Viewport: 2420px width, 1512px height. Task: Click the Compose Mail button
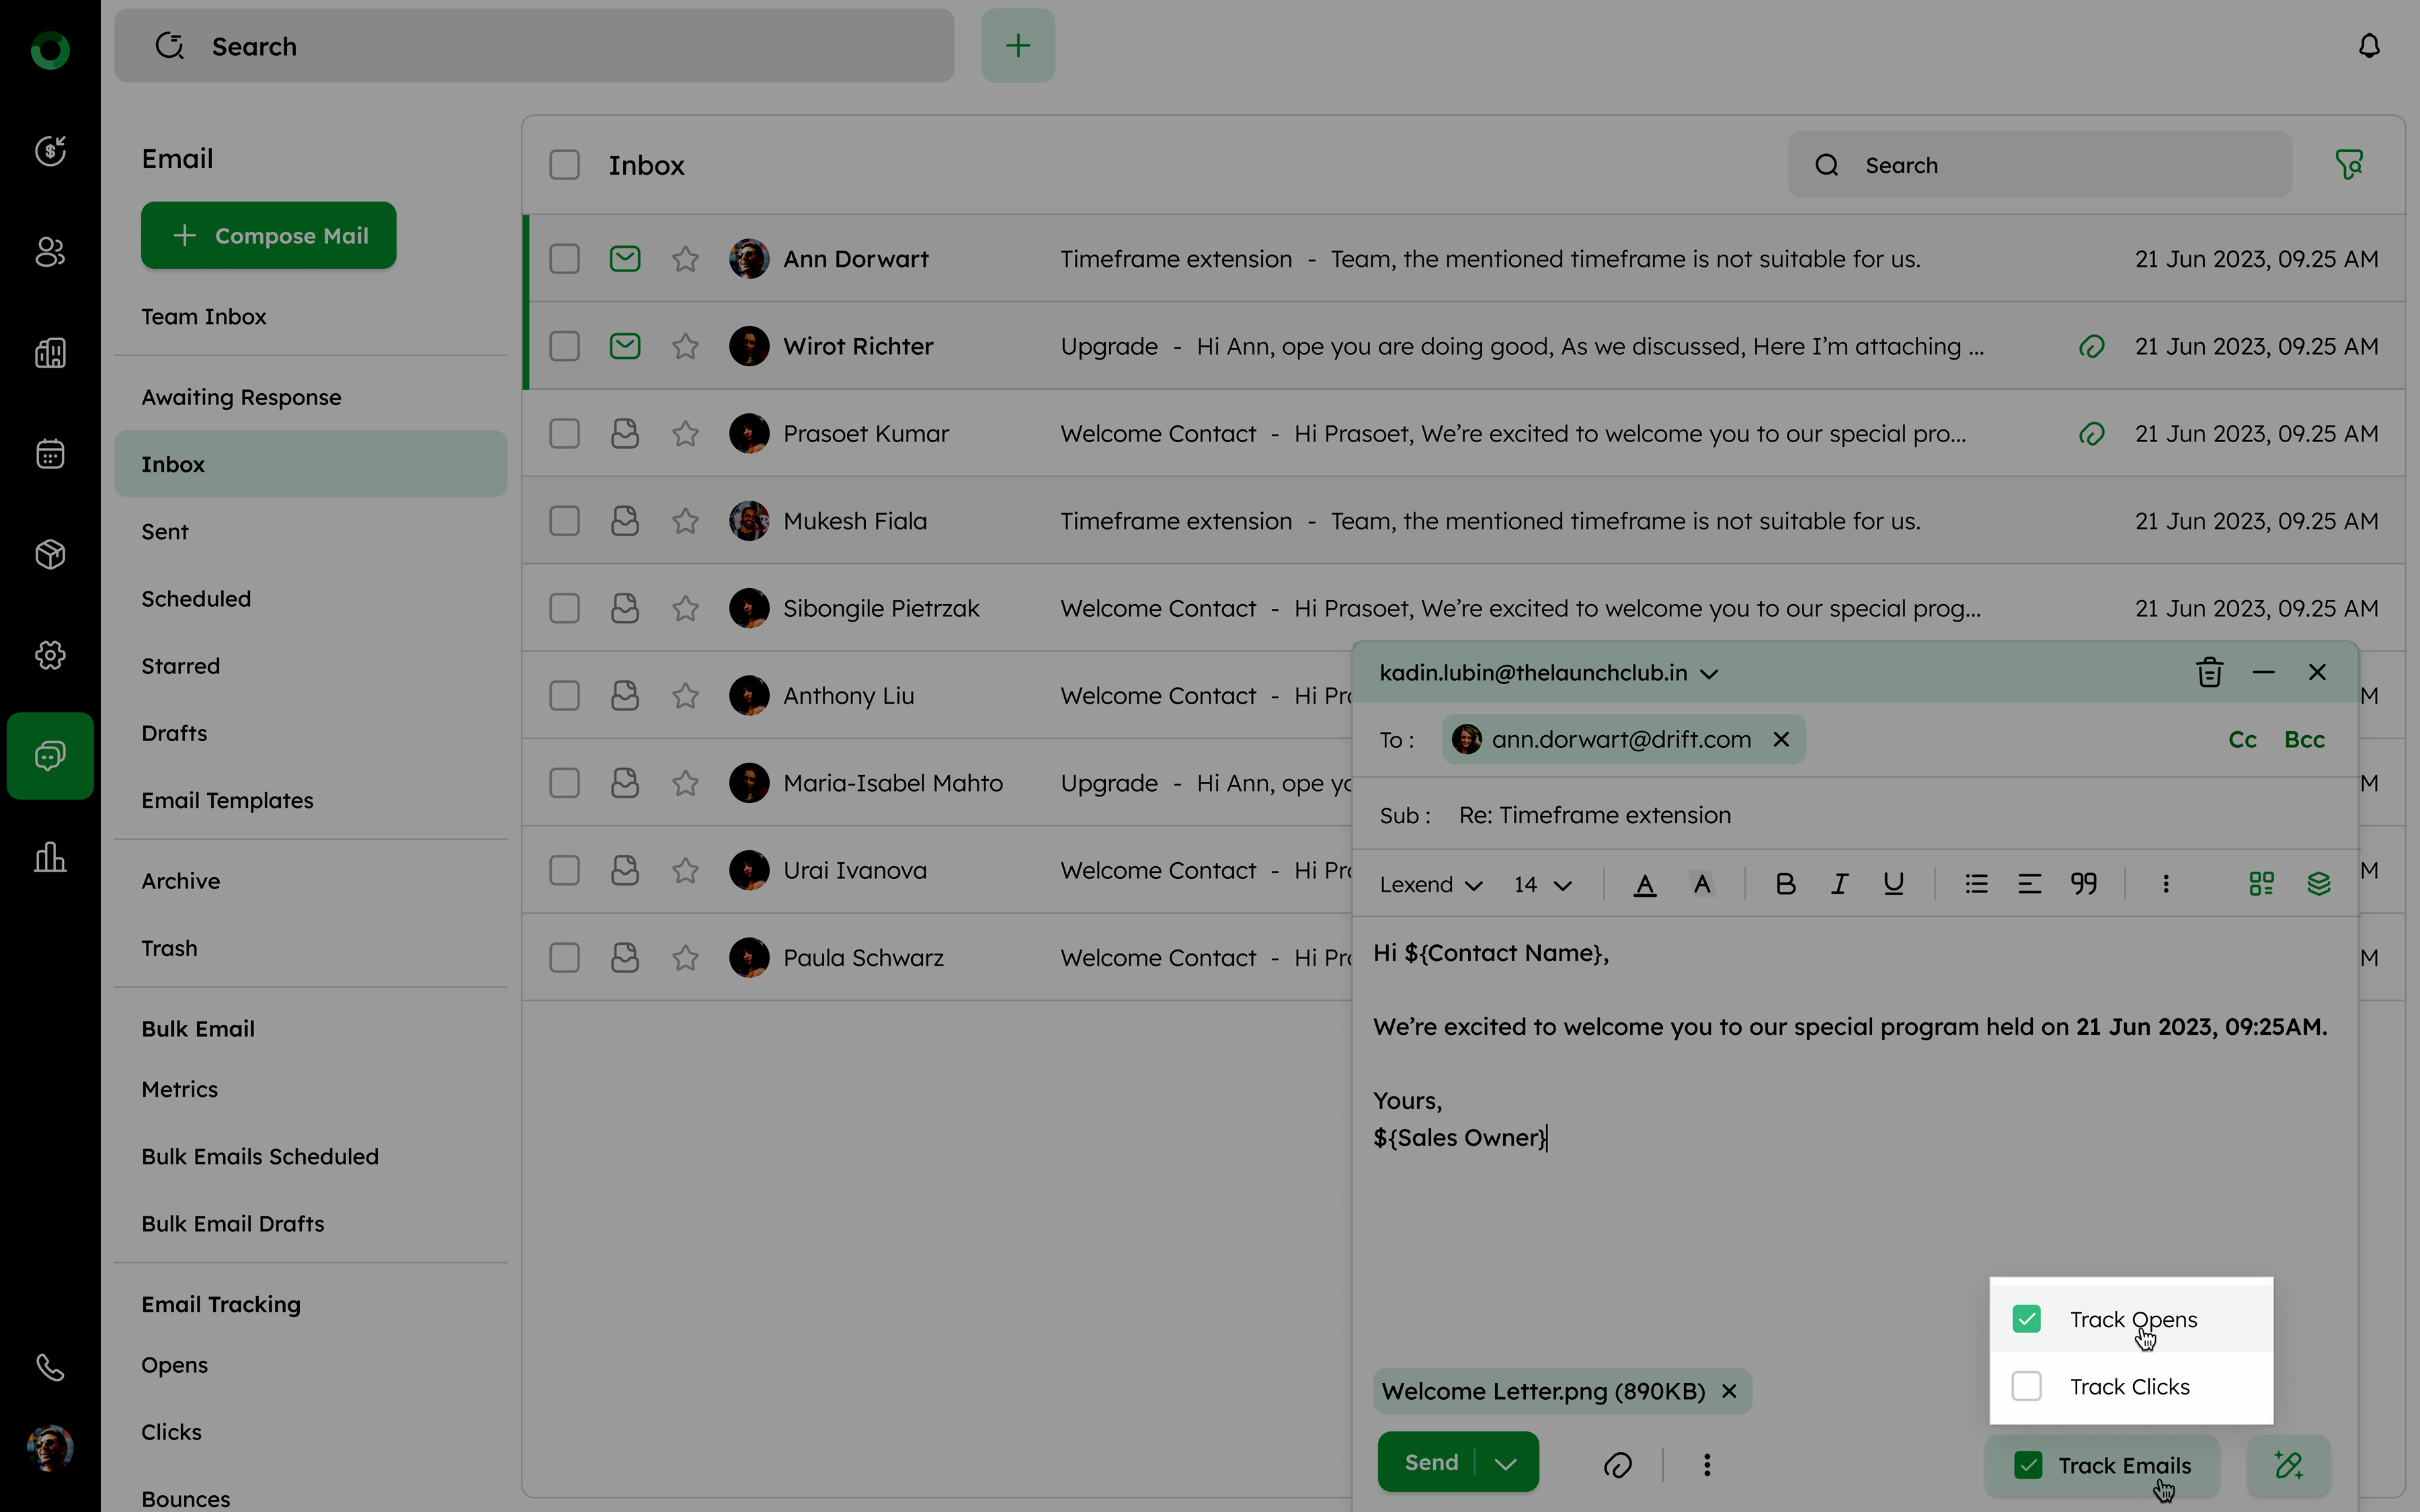click(x=269, y=236)
